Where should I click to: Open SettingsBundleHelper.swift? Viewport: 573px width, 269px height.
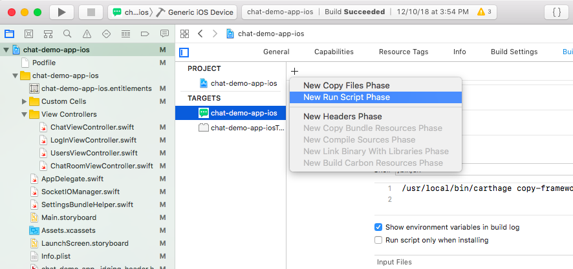tap(87, 204)
